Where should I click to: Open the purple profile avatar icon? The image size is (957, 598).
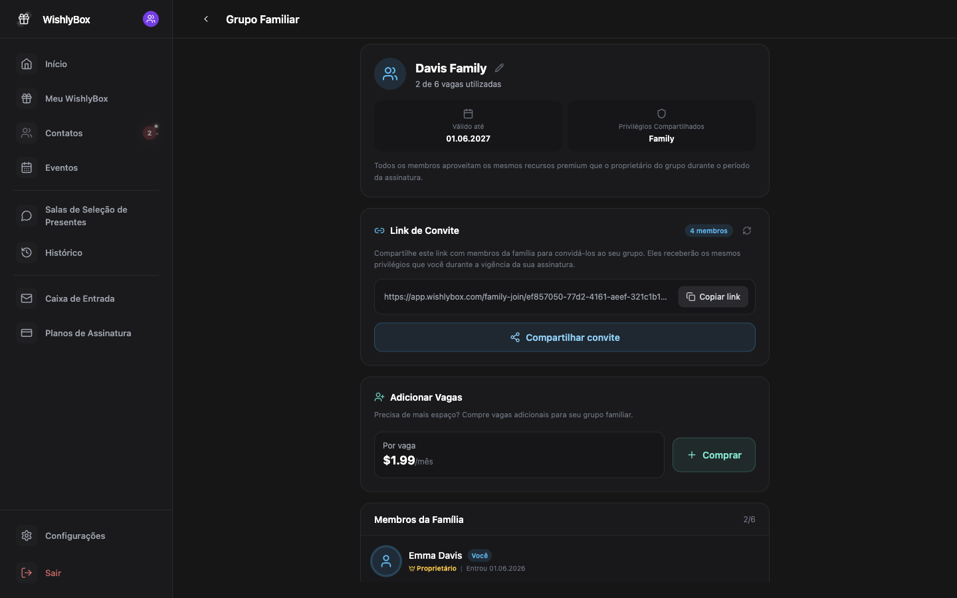pos(151,19)
